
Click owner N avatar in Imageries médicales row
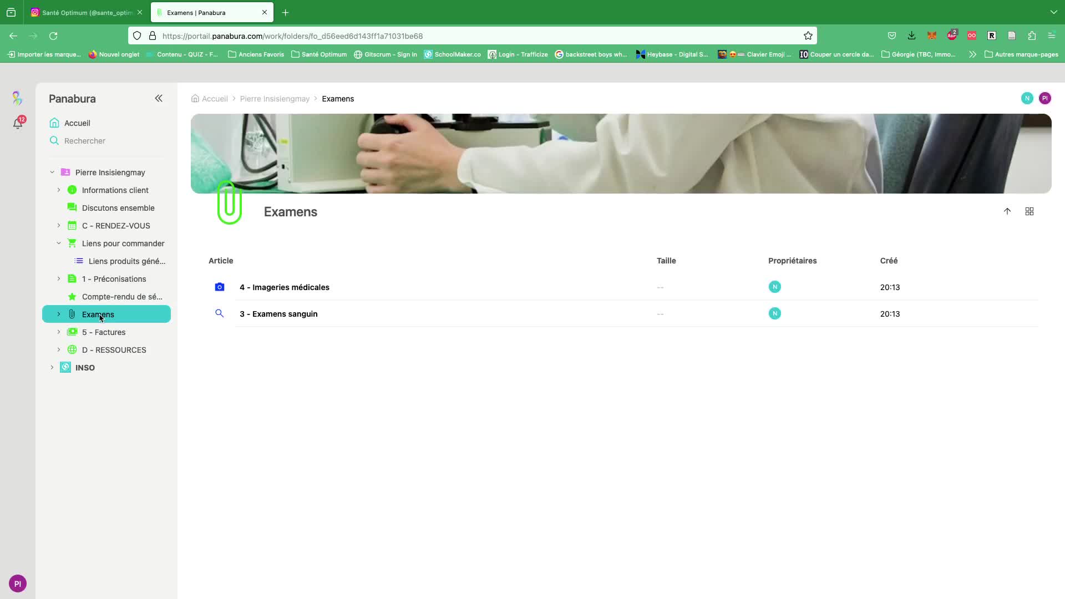[775, 287]
